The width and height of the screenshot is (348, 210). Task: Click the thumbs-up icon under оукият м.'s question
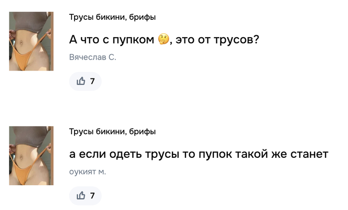81,196
